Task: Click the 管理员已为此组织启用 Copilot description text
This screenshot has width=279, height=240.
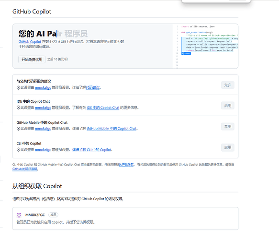Action: pyautogui.click(x=56, y=222)
